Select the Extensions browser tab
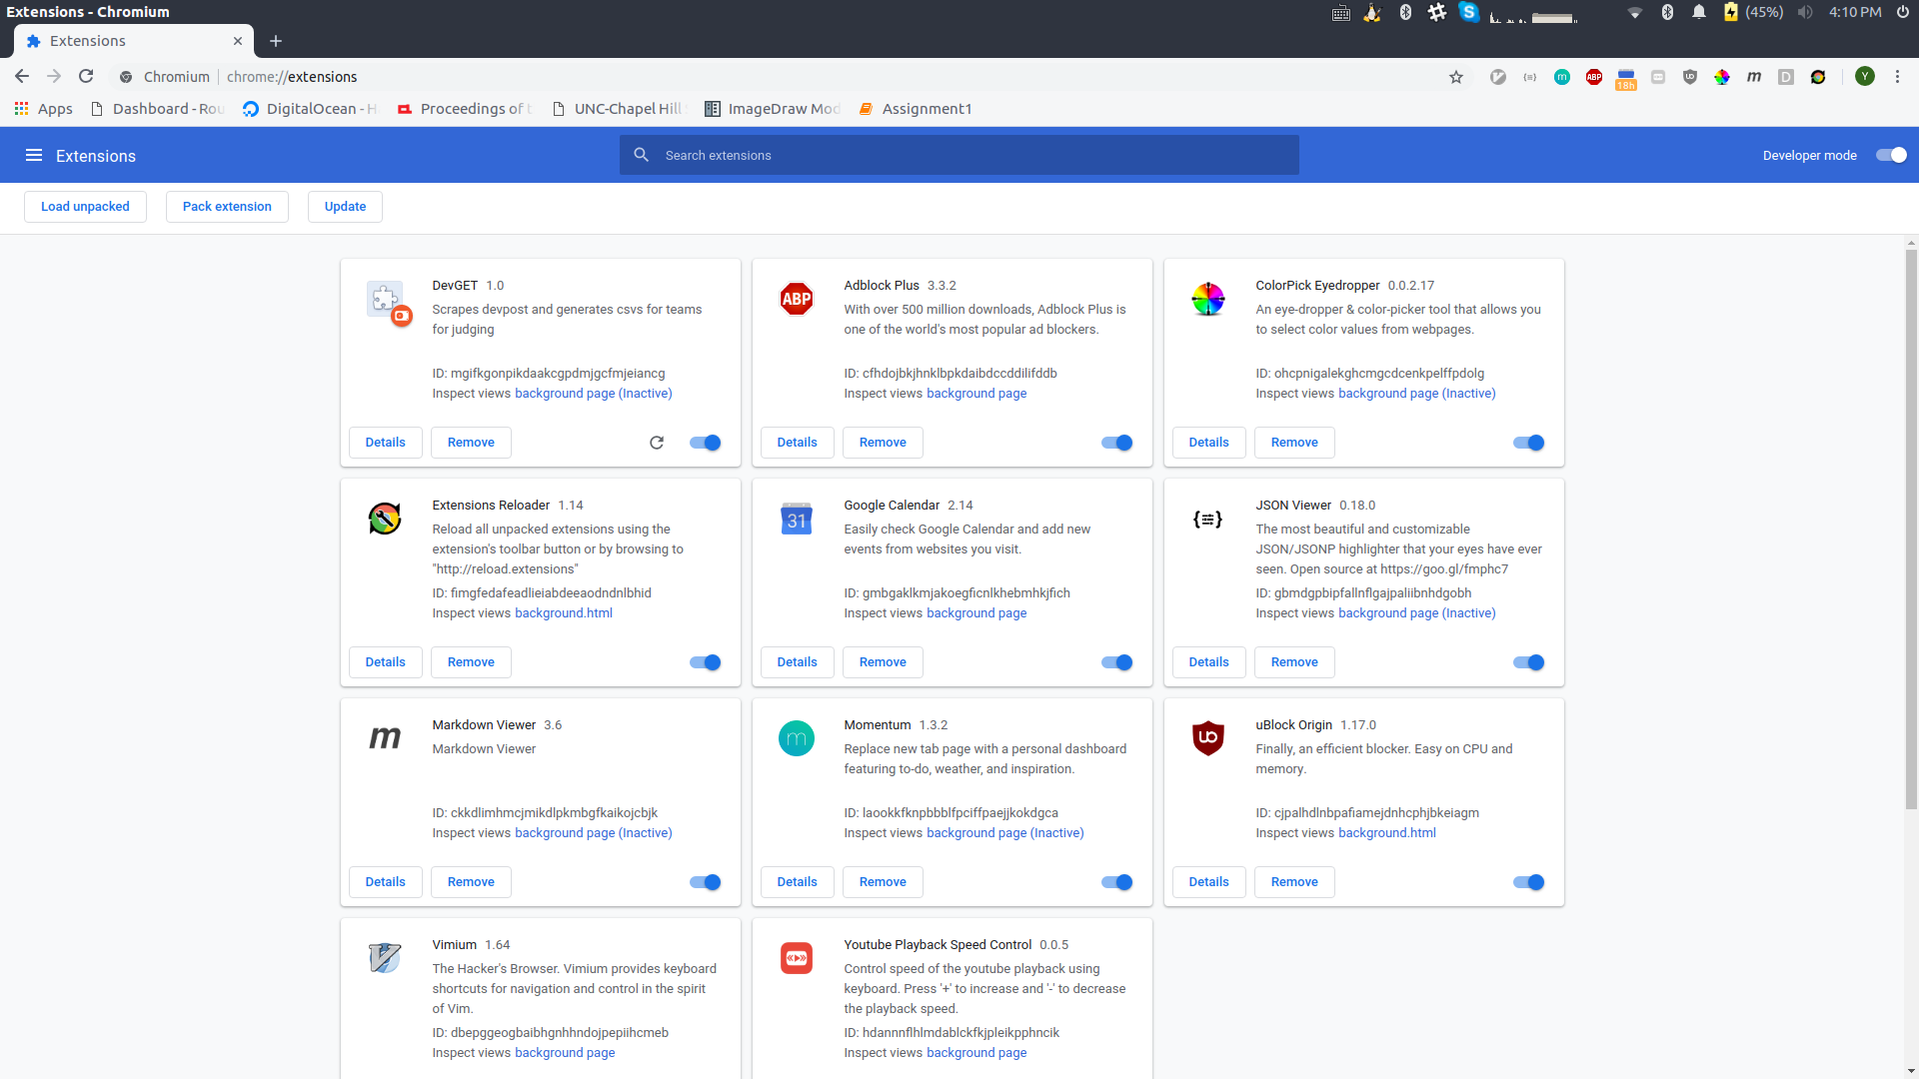 point(134,41)
